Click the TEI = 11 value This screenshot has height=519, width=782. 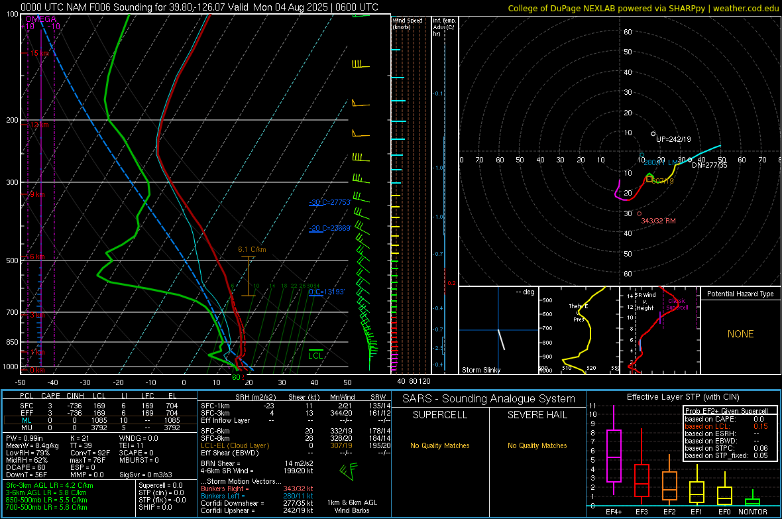coord(131,445)
